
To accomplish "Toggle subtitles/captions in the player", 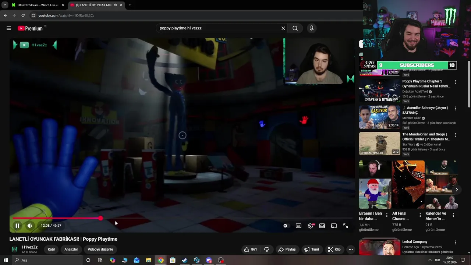I will pos(298,226).
